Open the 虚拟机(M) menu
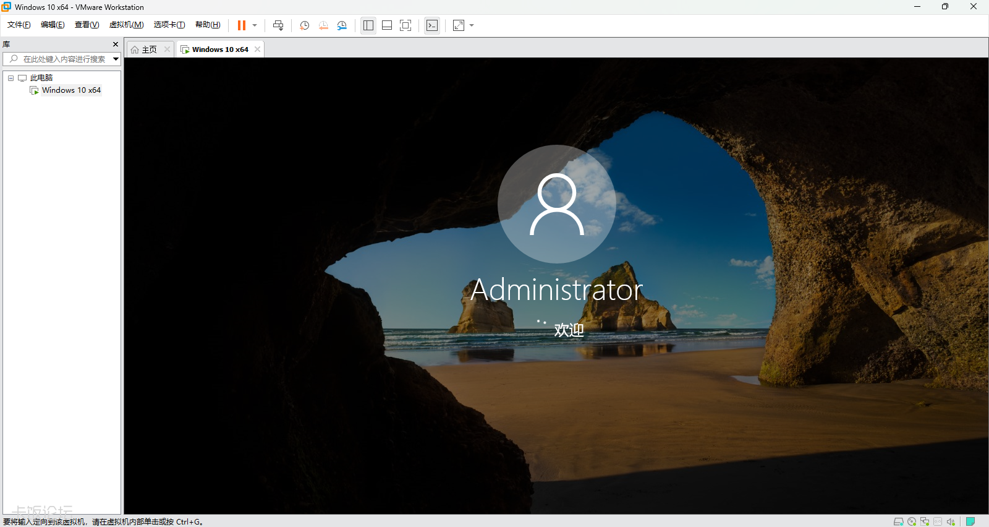The image size is (989, 527). [x=126, y=25]
